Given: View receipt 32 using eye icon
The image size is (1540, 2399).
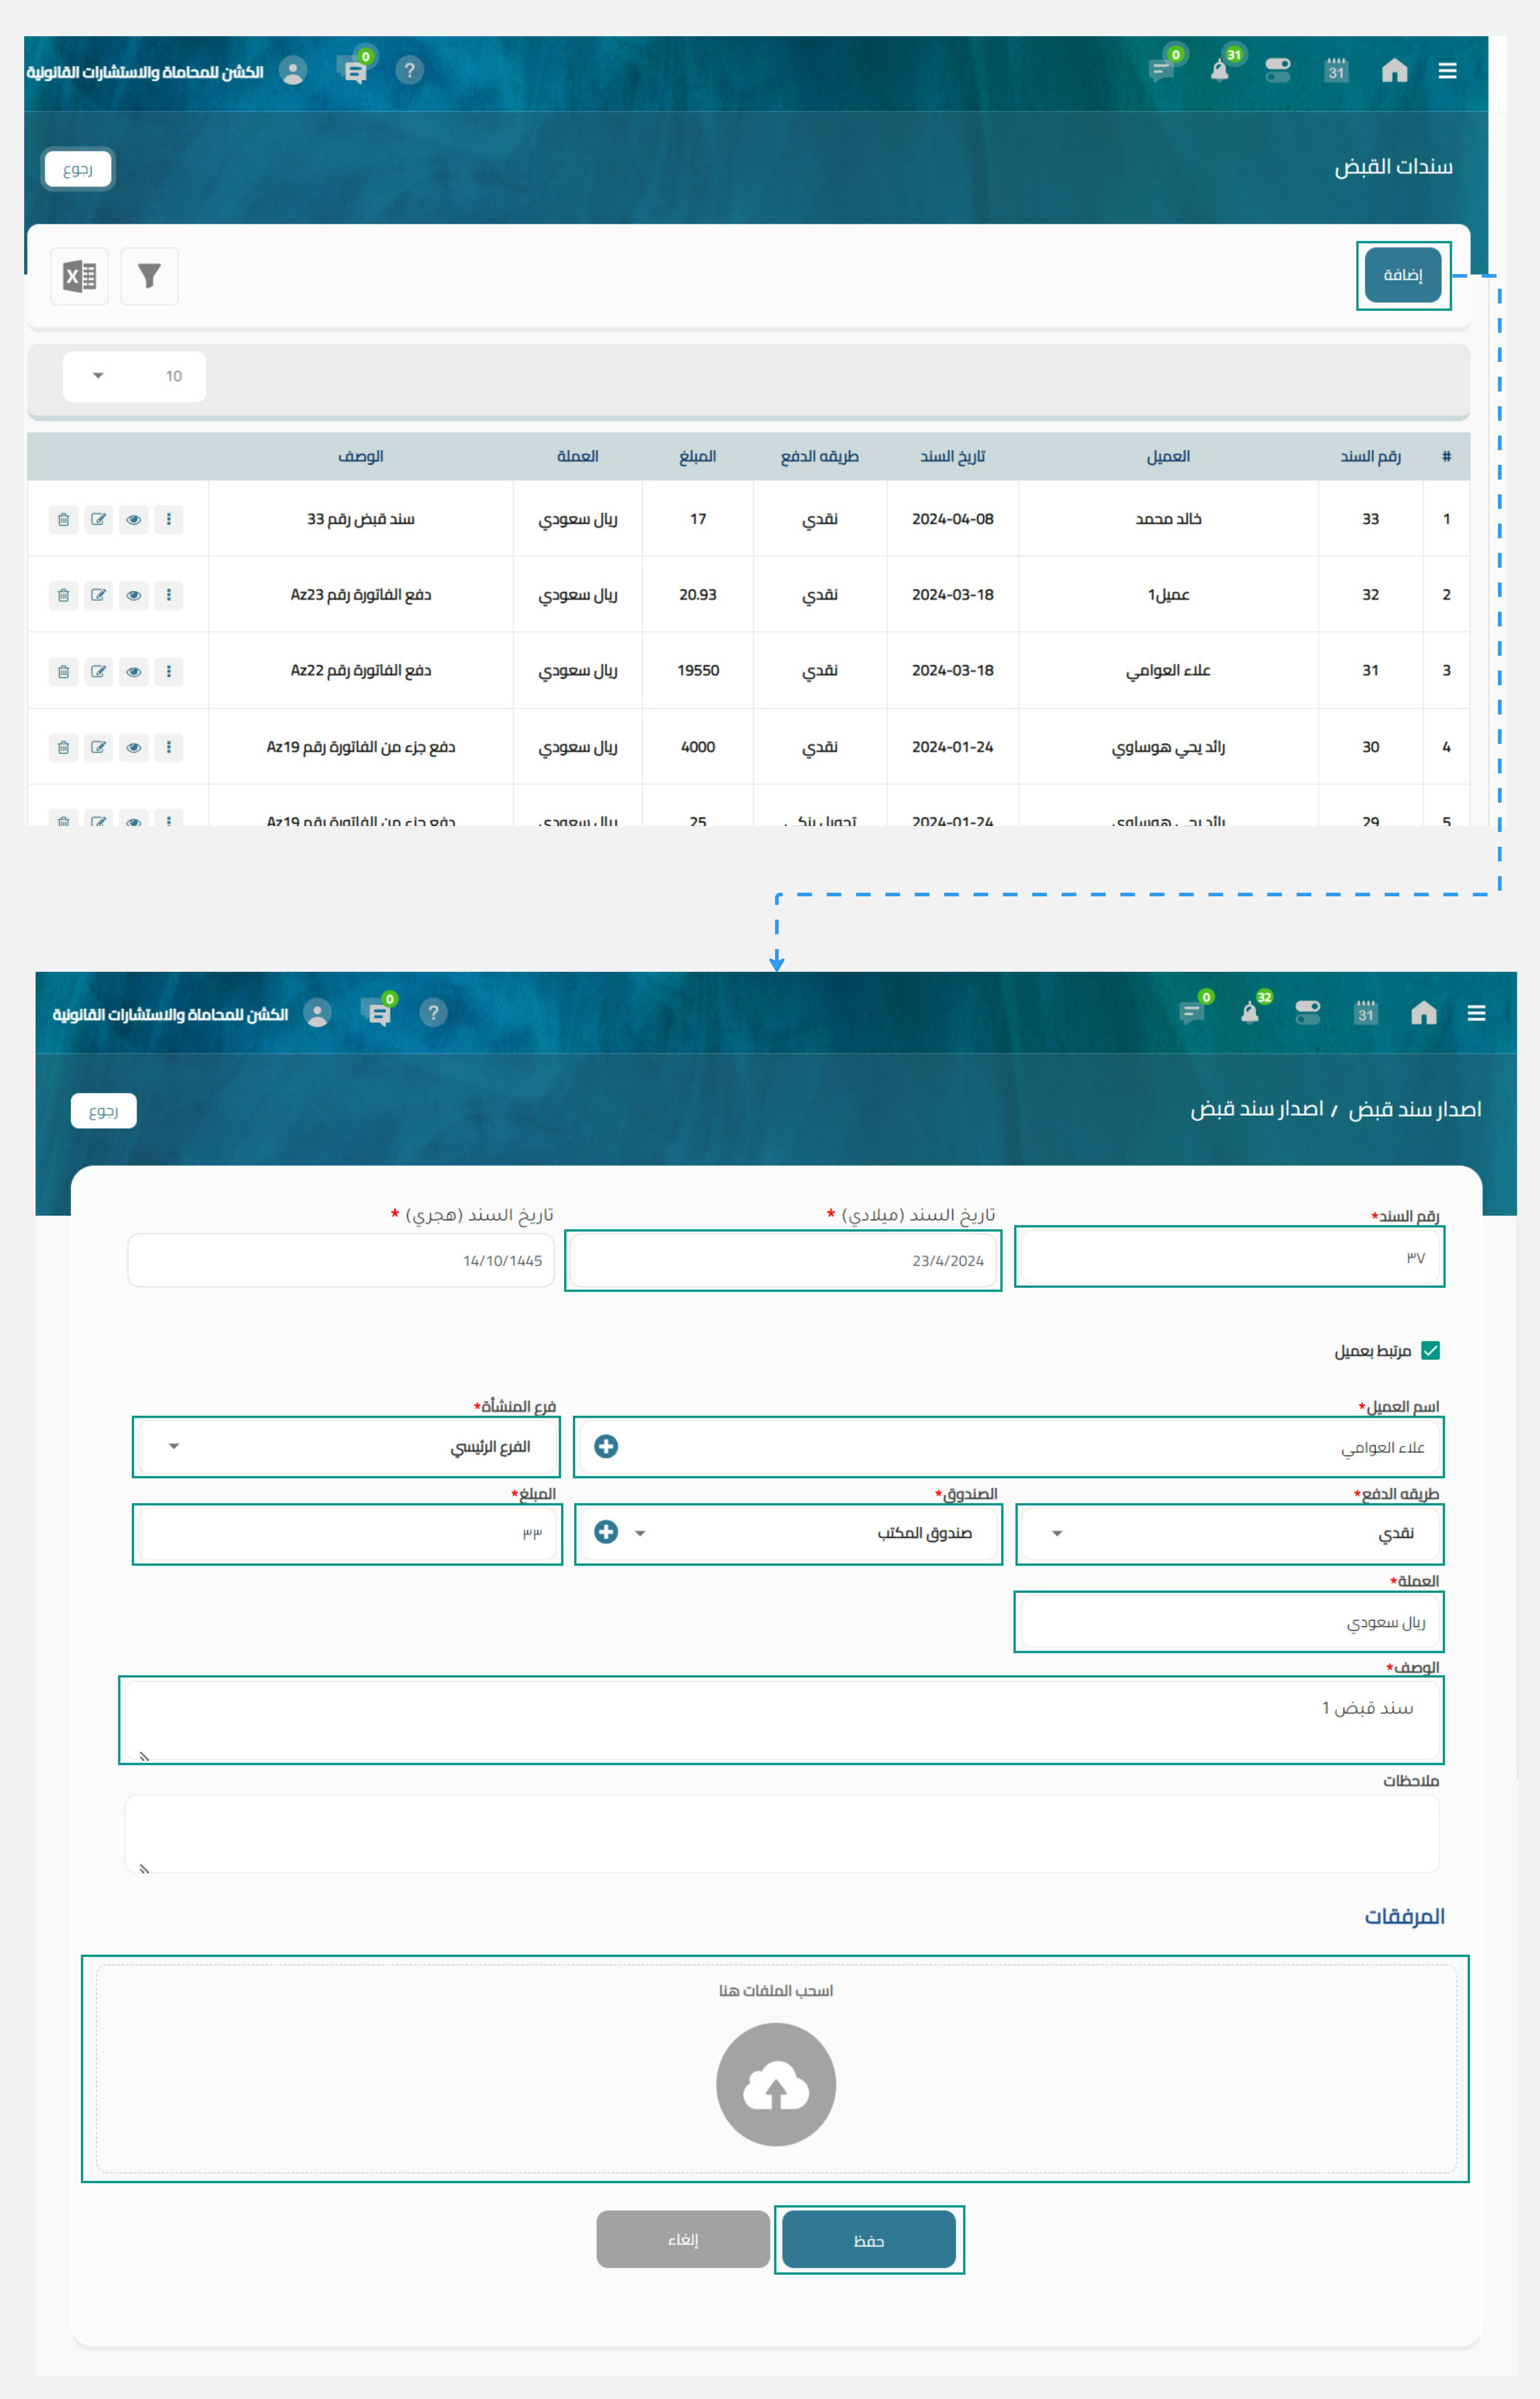Looking at the screenshot, I should click(134, 595).
